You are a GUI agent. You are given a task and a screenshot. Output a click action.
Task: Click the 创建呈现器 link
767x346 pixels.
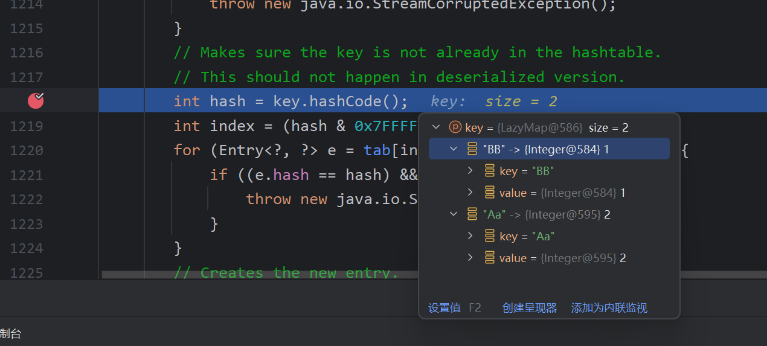pos(530,307)
